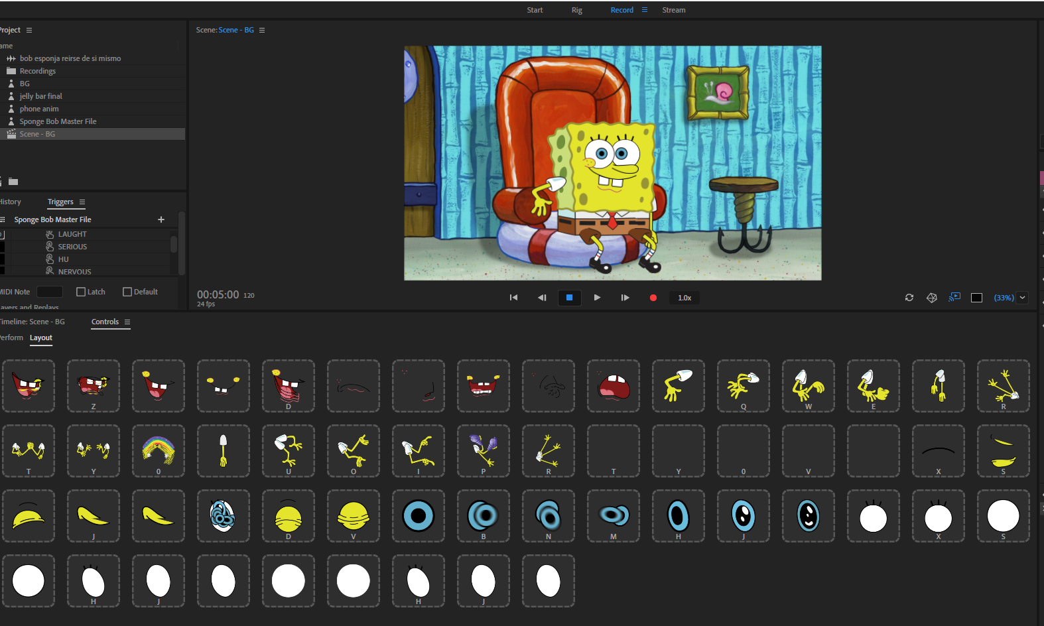Switch to the Rig workspace

tap(577, 10)
